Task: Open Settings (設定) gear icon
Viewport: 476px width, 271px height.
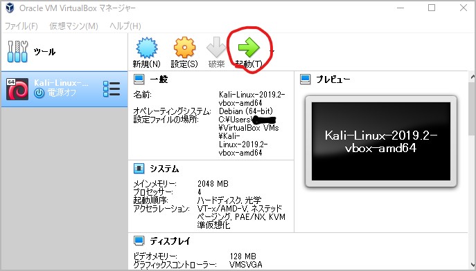Action: click(x=184, y=47)
